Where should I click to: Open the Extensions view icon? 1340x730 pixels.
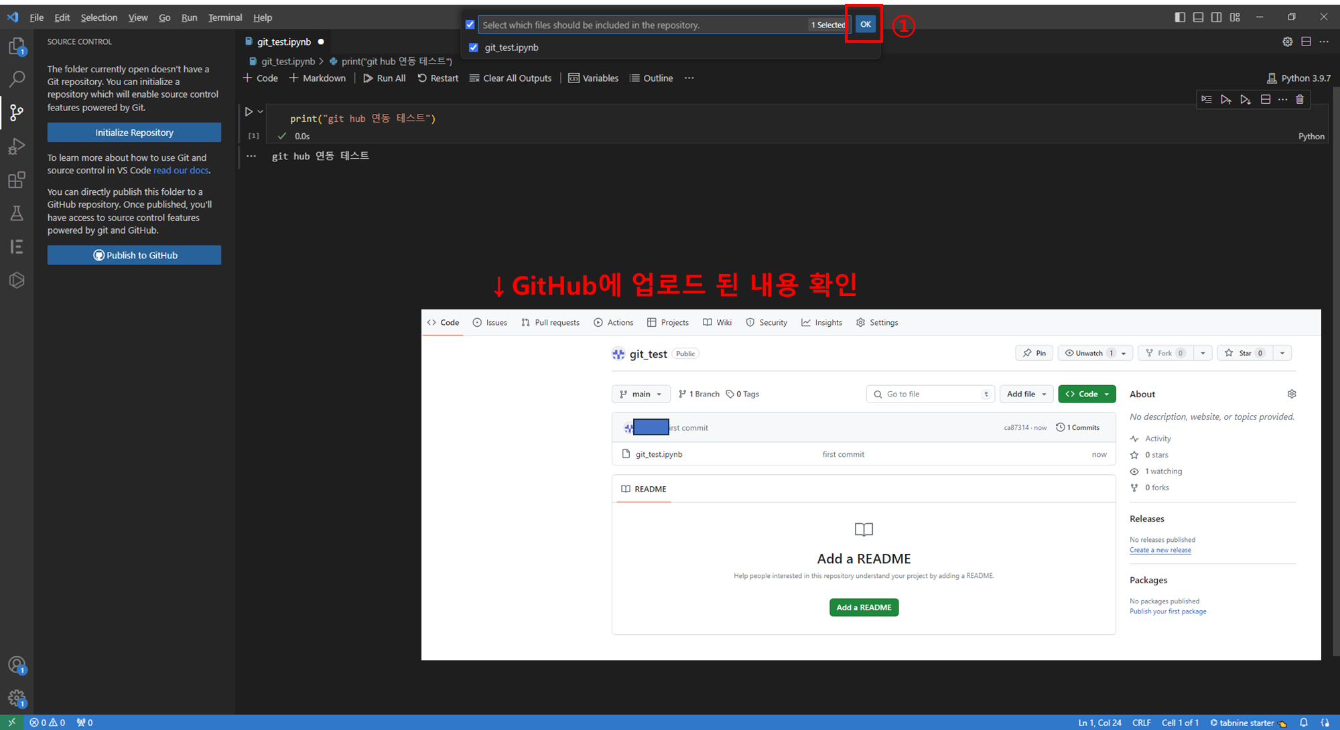[17, 179]
